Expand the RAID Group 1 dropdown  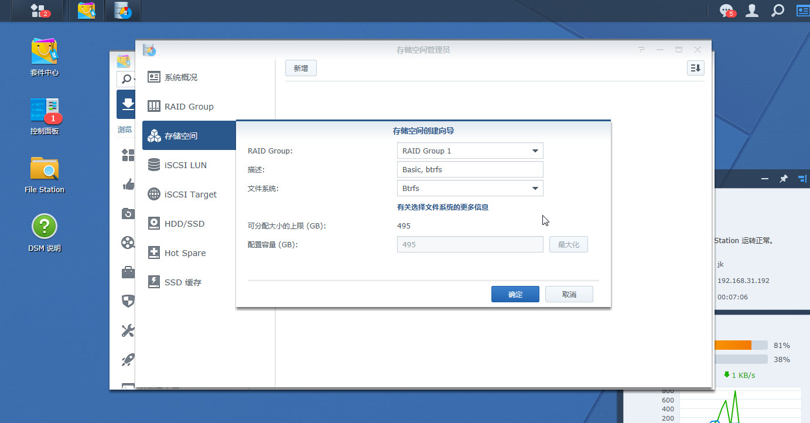[x=470, y=151]
